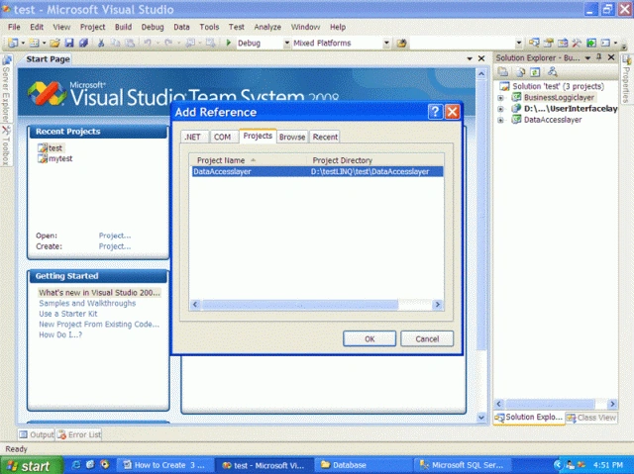The width and height of the screenshot is (634, 474).
Task: Pin the Solution Explorer panel
Action: click(x=599, y=57)
